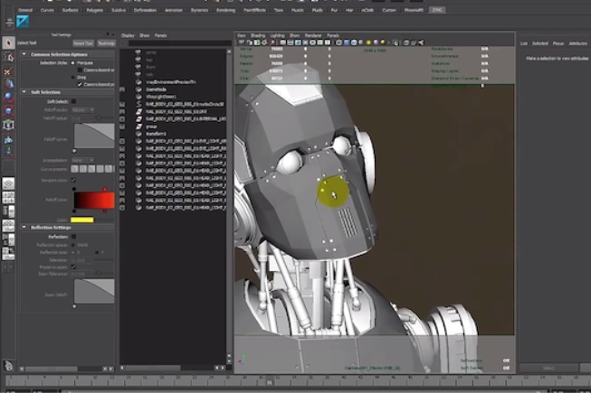Select the Scale tool cube icon
This screenshot has width=591, height=393.
8,109
